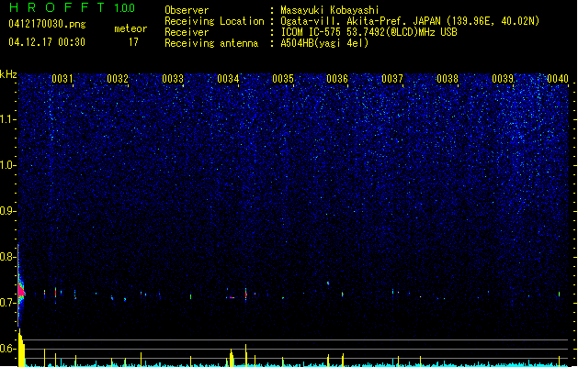Click the date stamp 04.12.17 00:30
This screenshot has height=367, width=578.
point(47,42)
